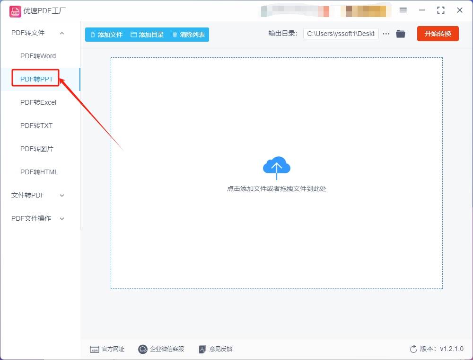473x360 pixels.
Task: Click the 添加目录 folder icon
Action: coord(134,34)
